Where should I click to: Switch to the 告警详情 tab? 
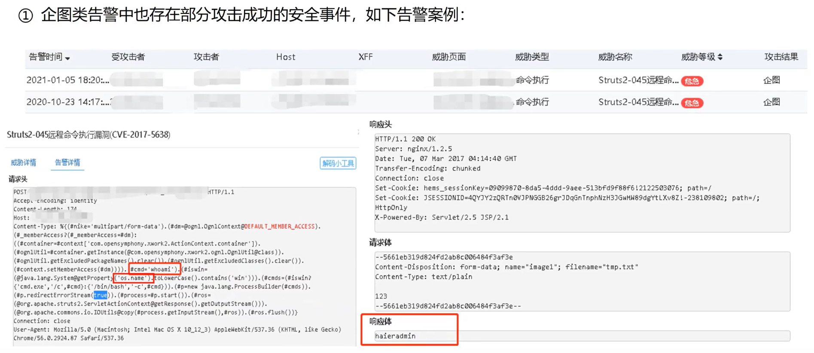click(67, 162)
